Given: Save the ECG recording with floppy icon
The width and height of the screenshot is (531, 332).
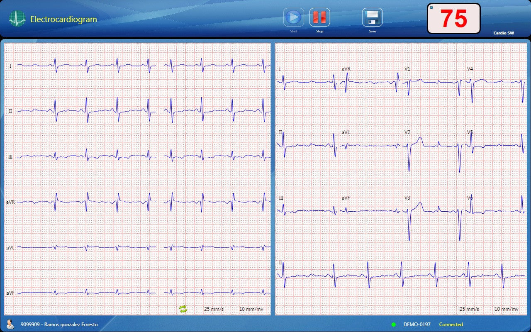Looking at the screenshot, I should (x=372, y=17).
